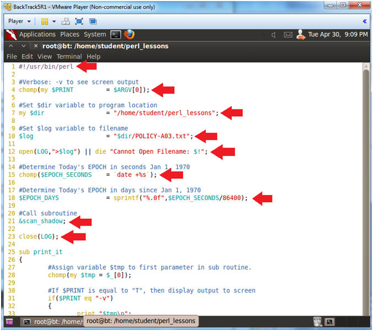Launch the Firefox browser

coord(129,35)
